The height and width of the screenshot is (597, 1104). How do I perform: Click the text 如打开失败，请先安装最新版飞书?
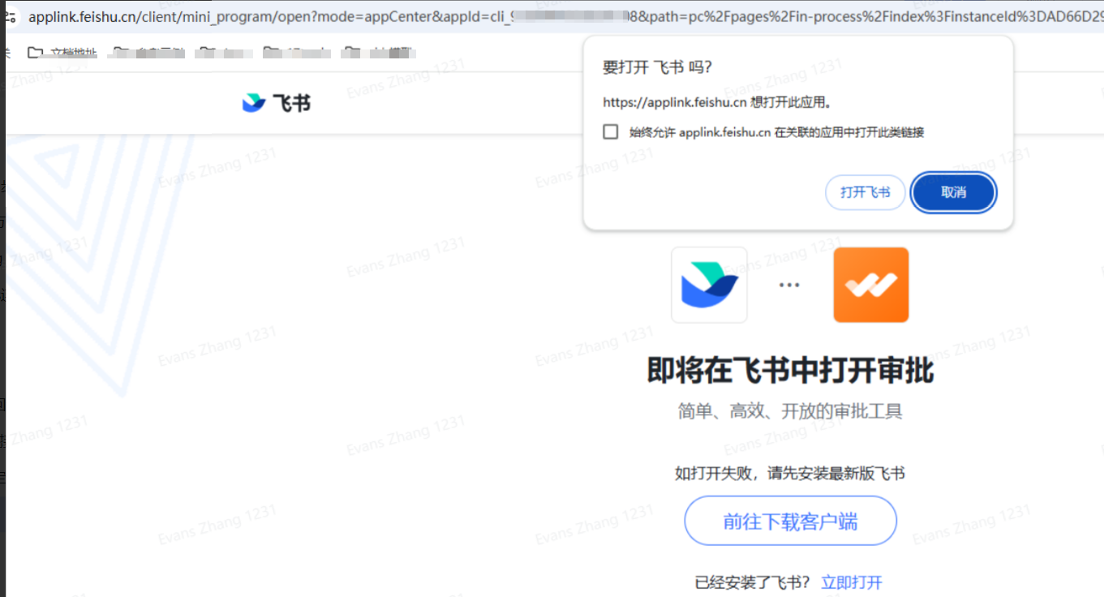pos(790,473)
